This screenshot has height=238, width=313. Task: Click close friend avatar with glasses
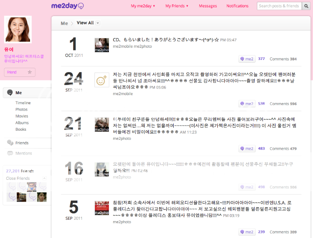click(31, 187)
